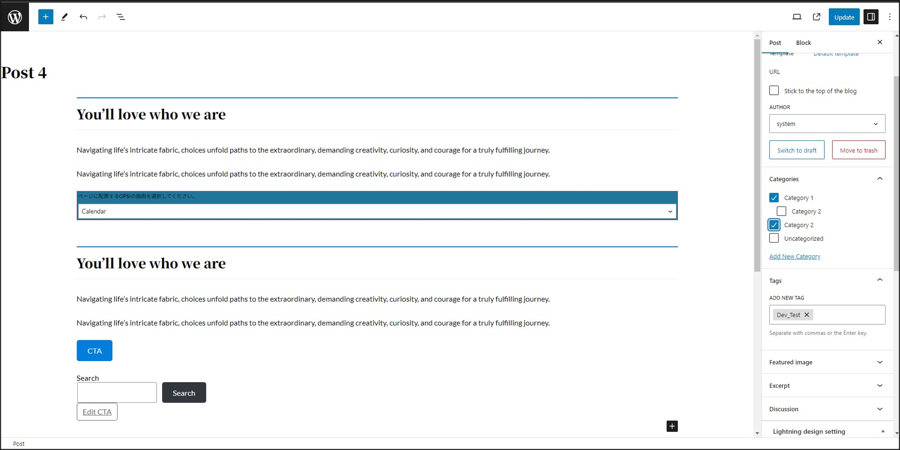Viewport: 900px width, 450px height.
Task: Open the Calendar screen select dropdown
Action: coord(377,211)
